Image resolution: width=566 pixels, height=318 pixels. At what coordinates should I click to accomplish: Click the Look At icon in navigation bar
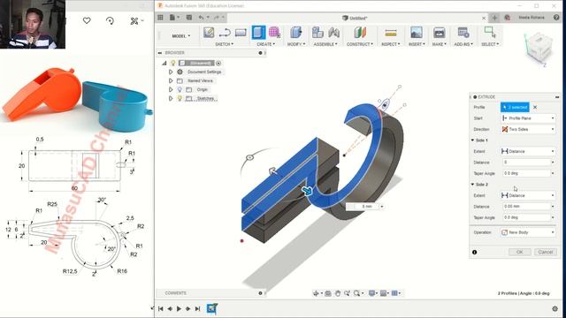tap(328, 293)
